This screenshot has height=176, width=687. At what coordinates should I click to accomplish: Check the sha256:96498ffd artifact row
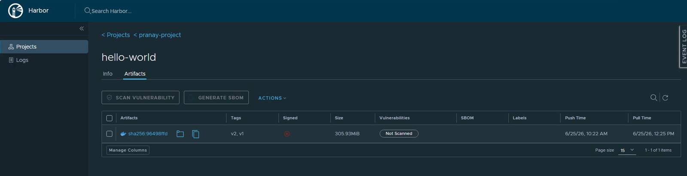pos(109,134)
